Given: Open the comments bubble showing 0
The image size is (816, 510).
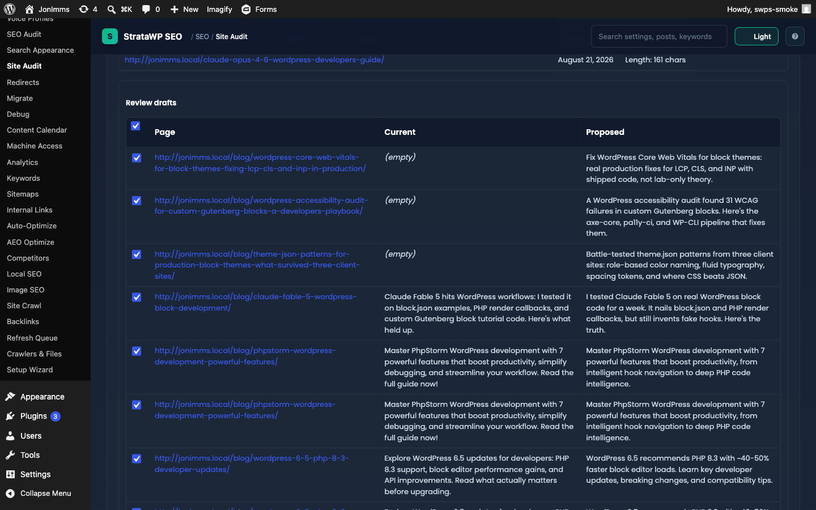Looking at the screenshot, I should pyautogui.click(x=151, y=9).
